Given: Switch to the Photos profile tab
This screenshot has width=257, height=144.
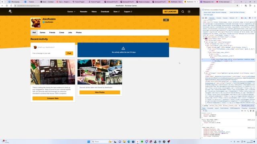Looking at the screenshot, I should 79,32.
